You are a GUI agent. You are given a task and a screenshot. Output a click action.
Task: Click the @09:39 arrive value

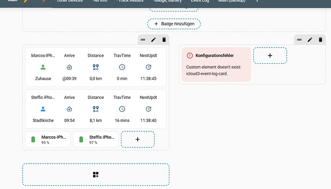pyautogui.click(x=69, y=79)
